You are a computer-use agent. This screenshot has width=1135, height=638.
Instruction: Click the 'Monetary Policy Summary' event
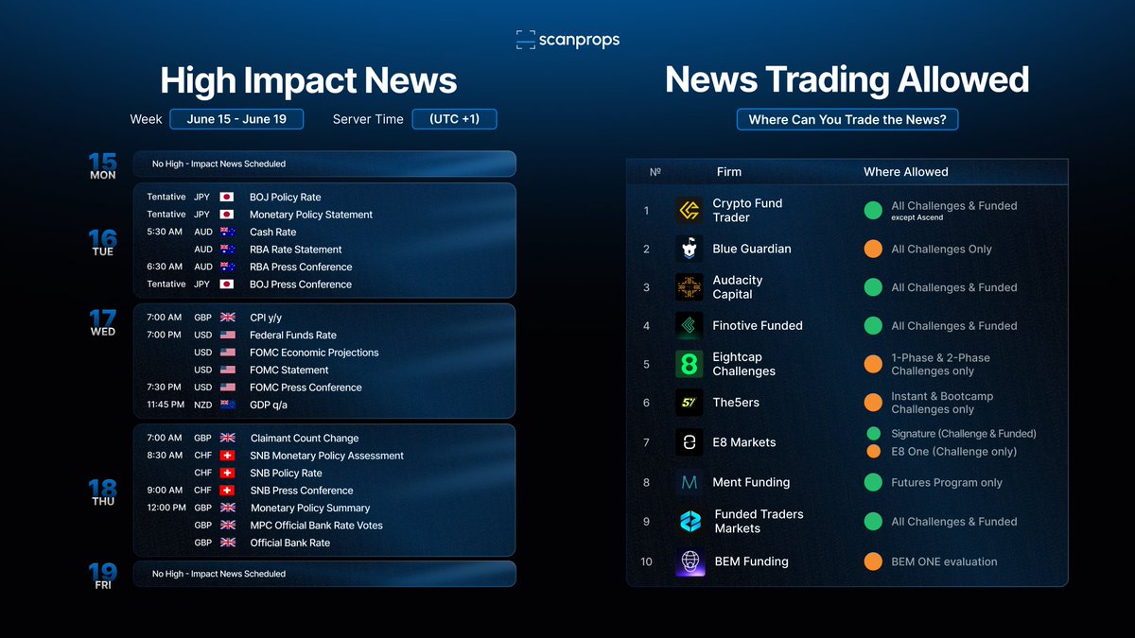click(x=310, y=509)
